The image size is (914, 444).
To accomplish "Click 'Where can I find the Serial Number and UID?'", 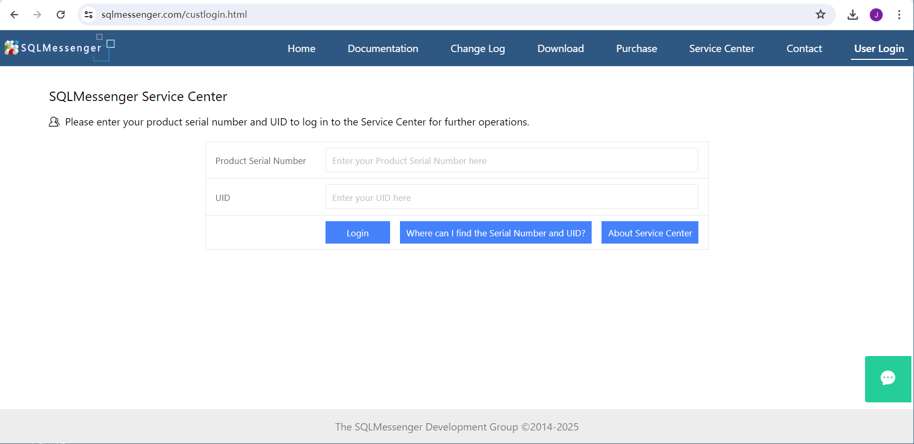I will click(495, 233).
